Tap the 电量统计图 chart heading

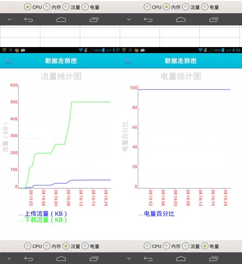click(x=181, y=76)
